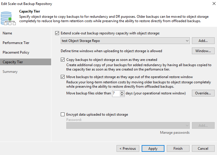Viewport: 217px width, 155px height.
Task: Open the Manage passwords link
Action: [x=175, y=133]
